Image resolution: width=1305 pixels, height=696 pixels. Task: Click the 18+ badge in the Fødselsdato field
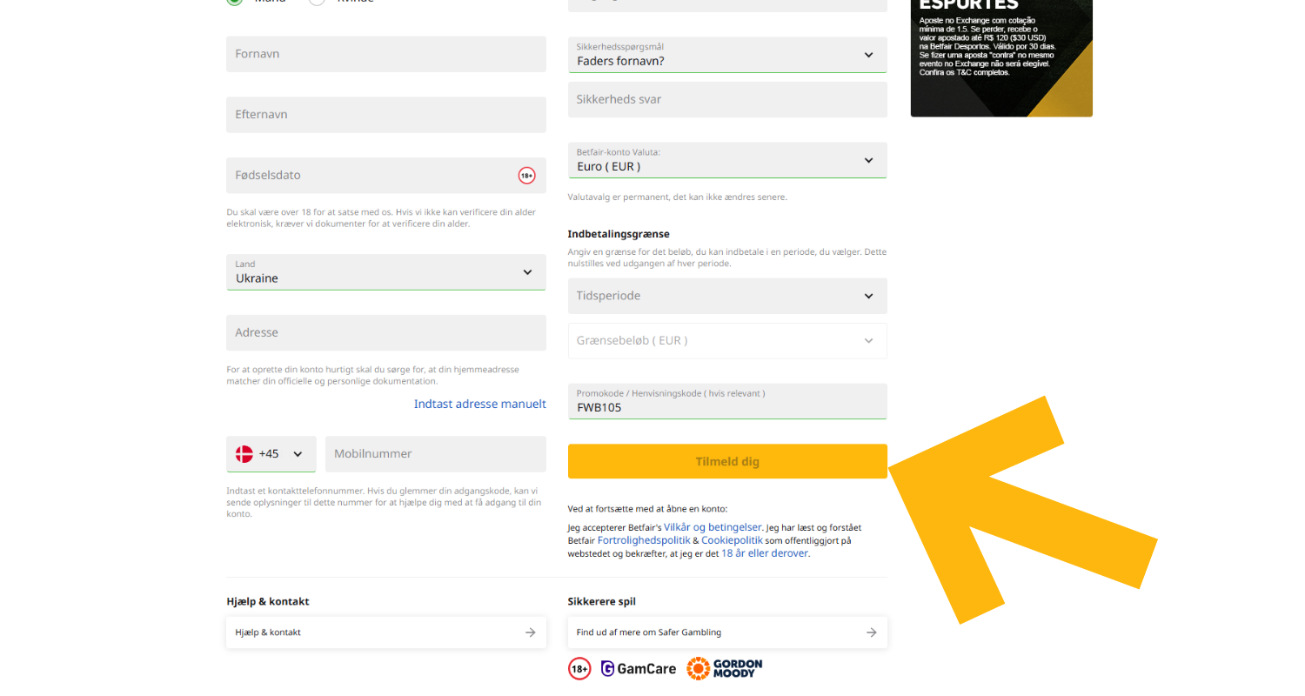526,175
